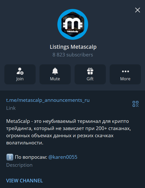Click the 8 823 subscribers count
Viewport: 145px width, 188px height.
click(x=73, y=55)
